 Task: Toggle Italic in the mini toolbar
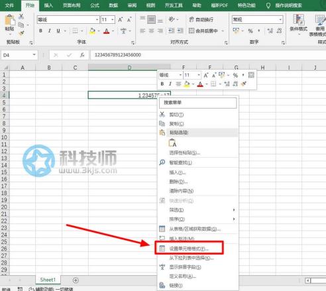pyautogui.click(x=170, y=84)
